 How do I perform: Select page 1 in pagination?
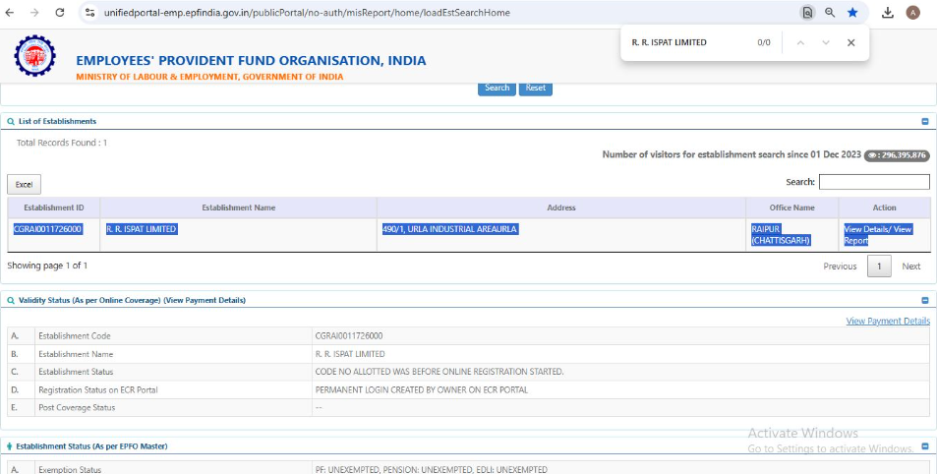coord(879,266)
